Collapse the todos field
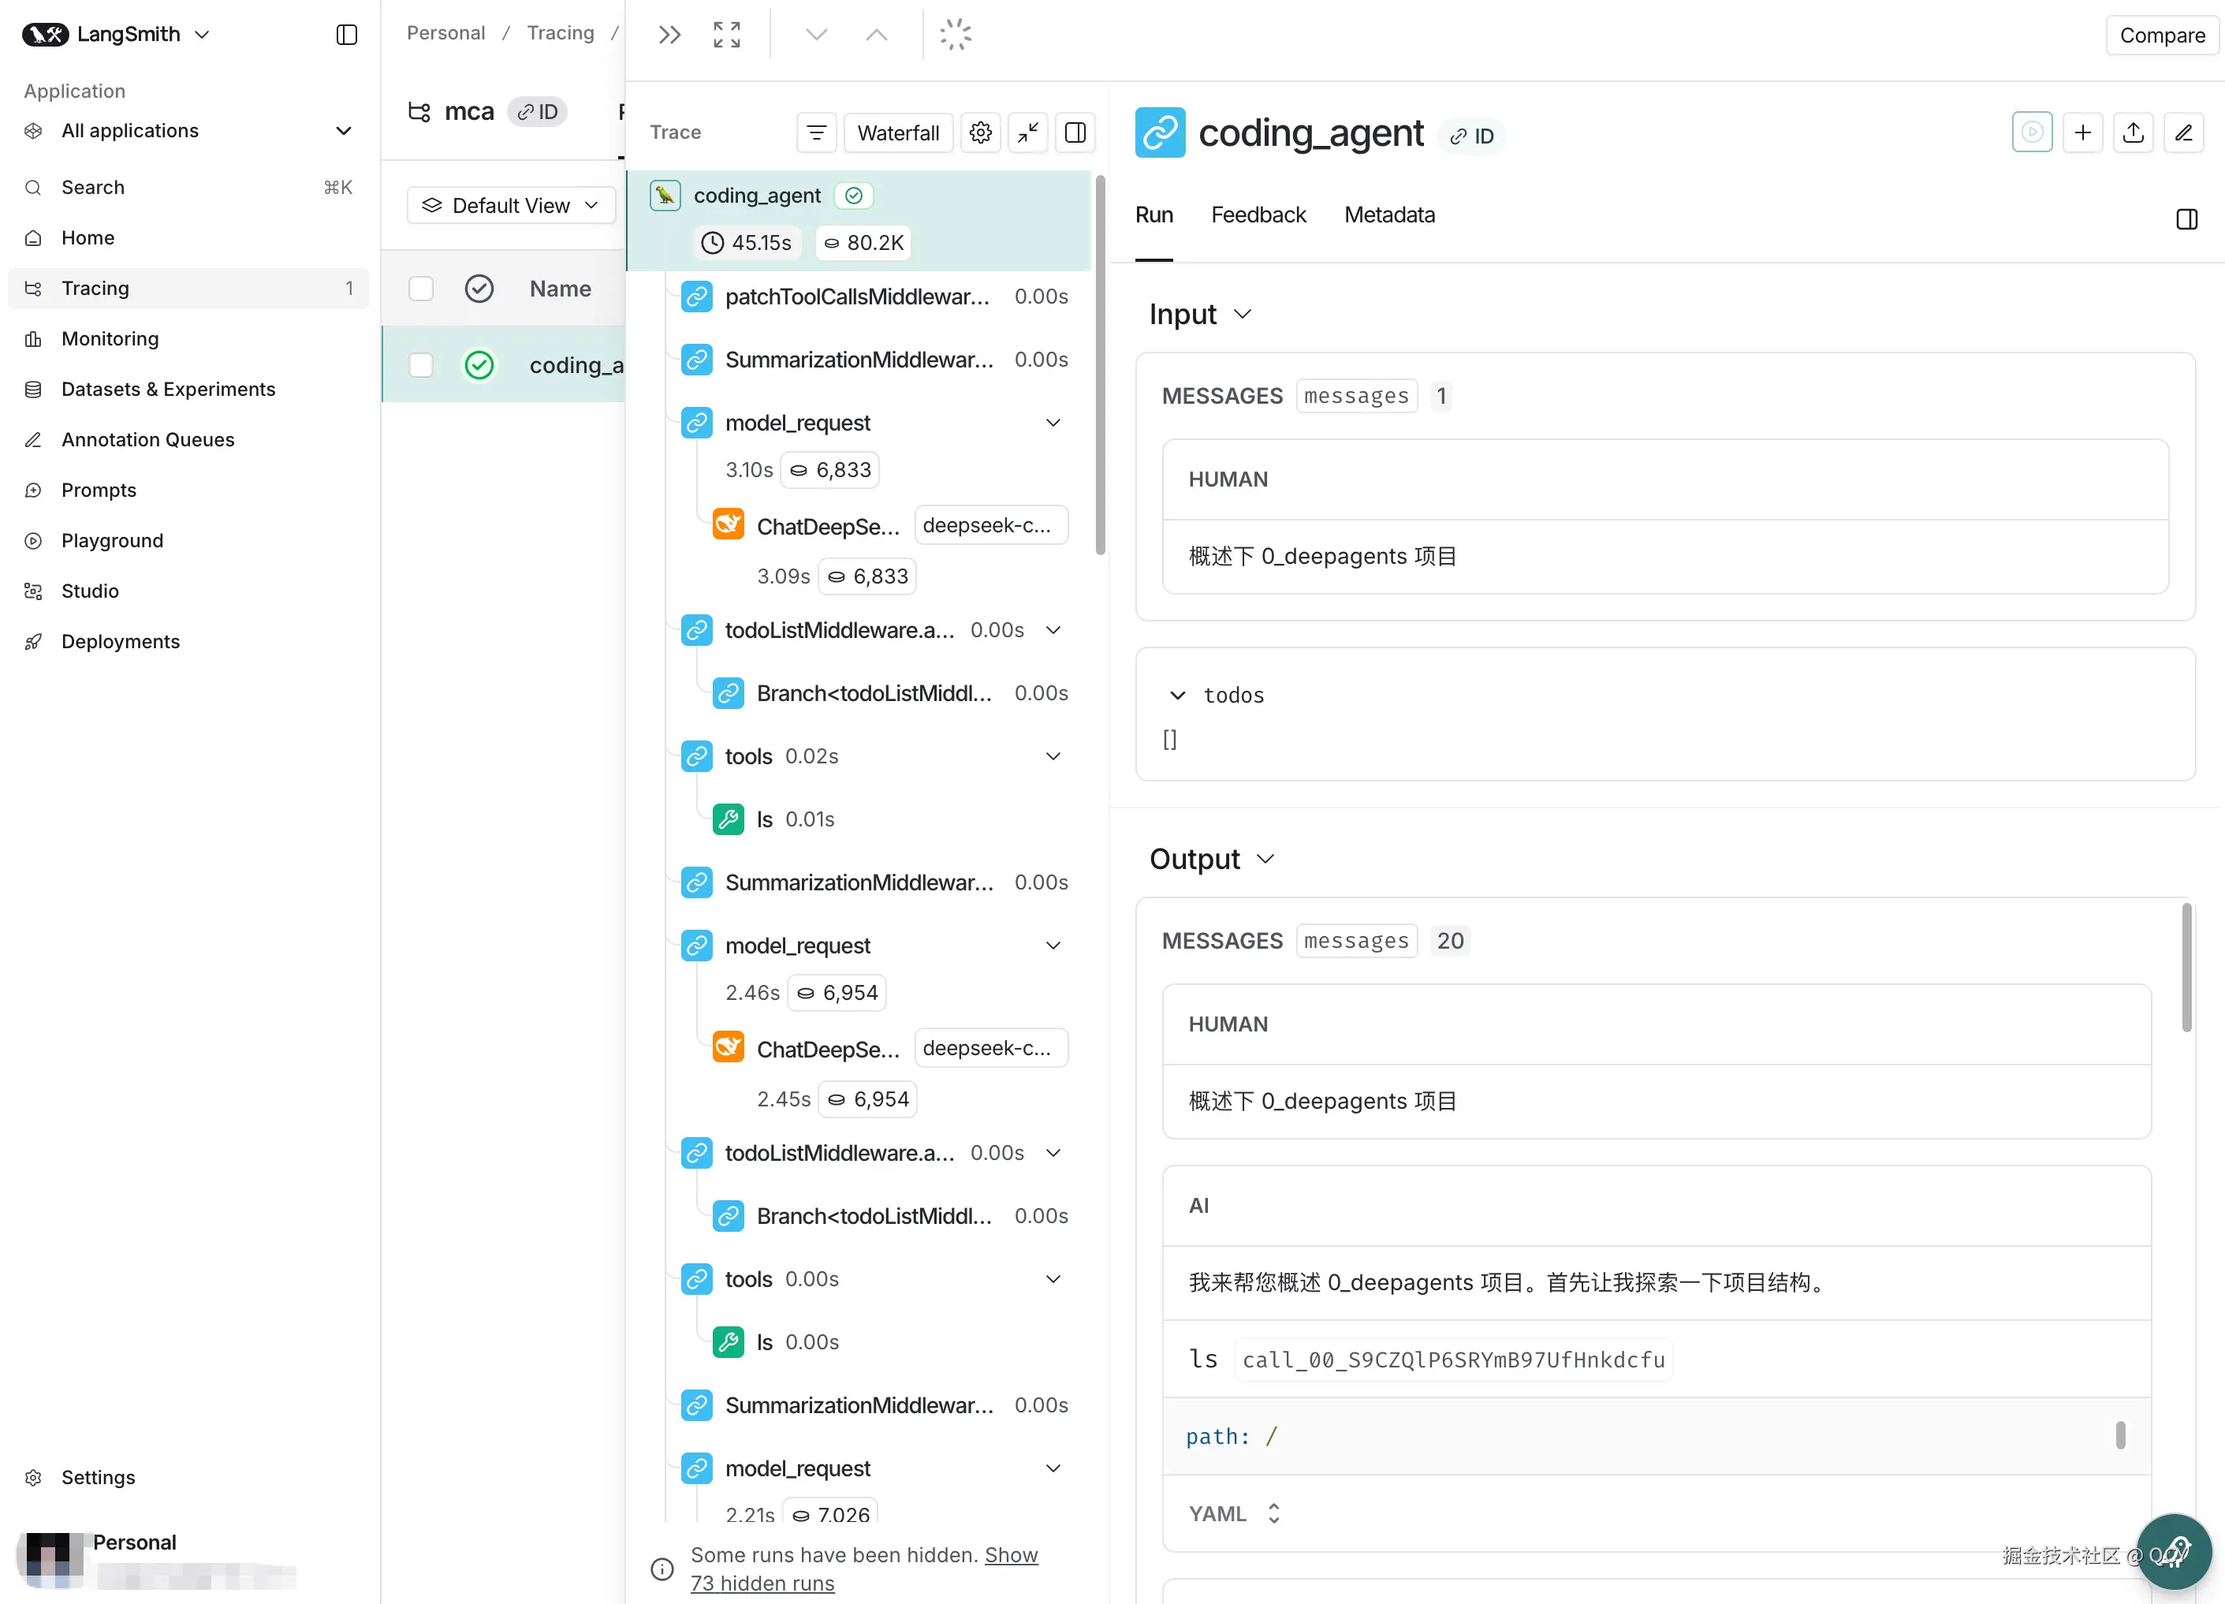2225x1604 pixels. [1177, 696]
